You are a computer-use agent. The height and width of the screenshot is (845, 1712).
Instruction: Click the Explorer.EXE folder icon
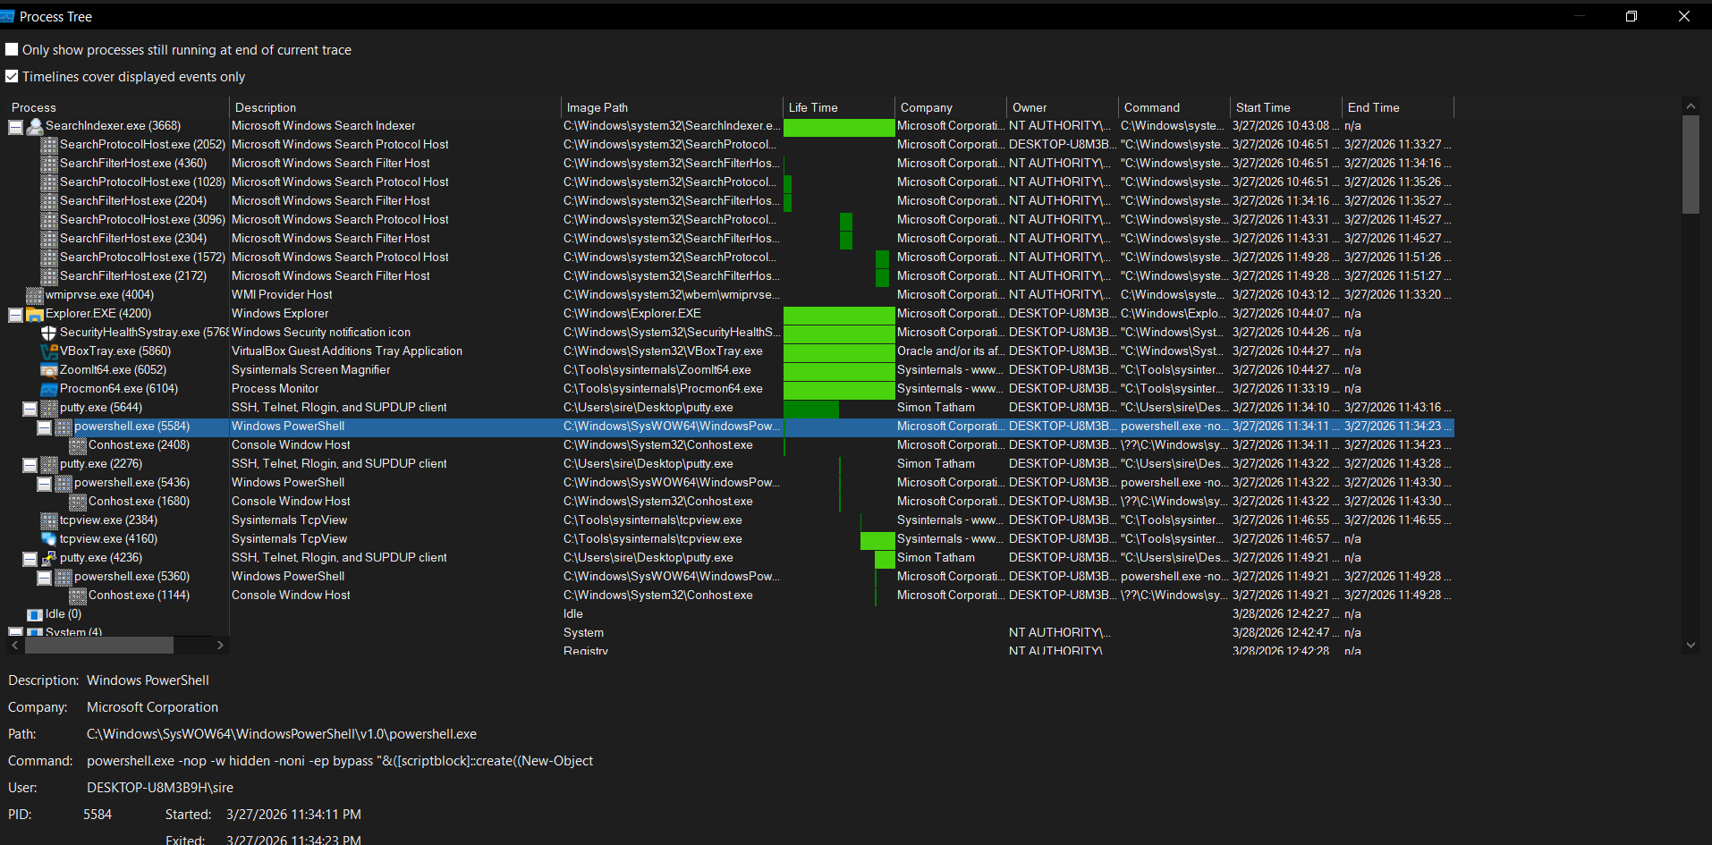click(x=35, y=314)
